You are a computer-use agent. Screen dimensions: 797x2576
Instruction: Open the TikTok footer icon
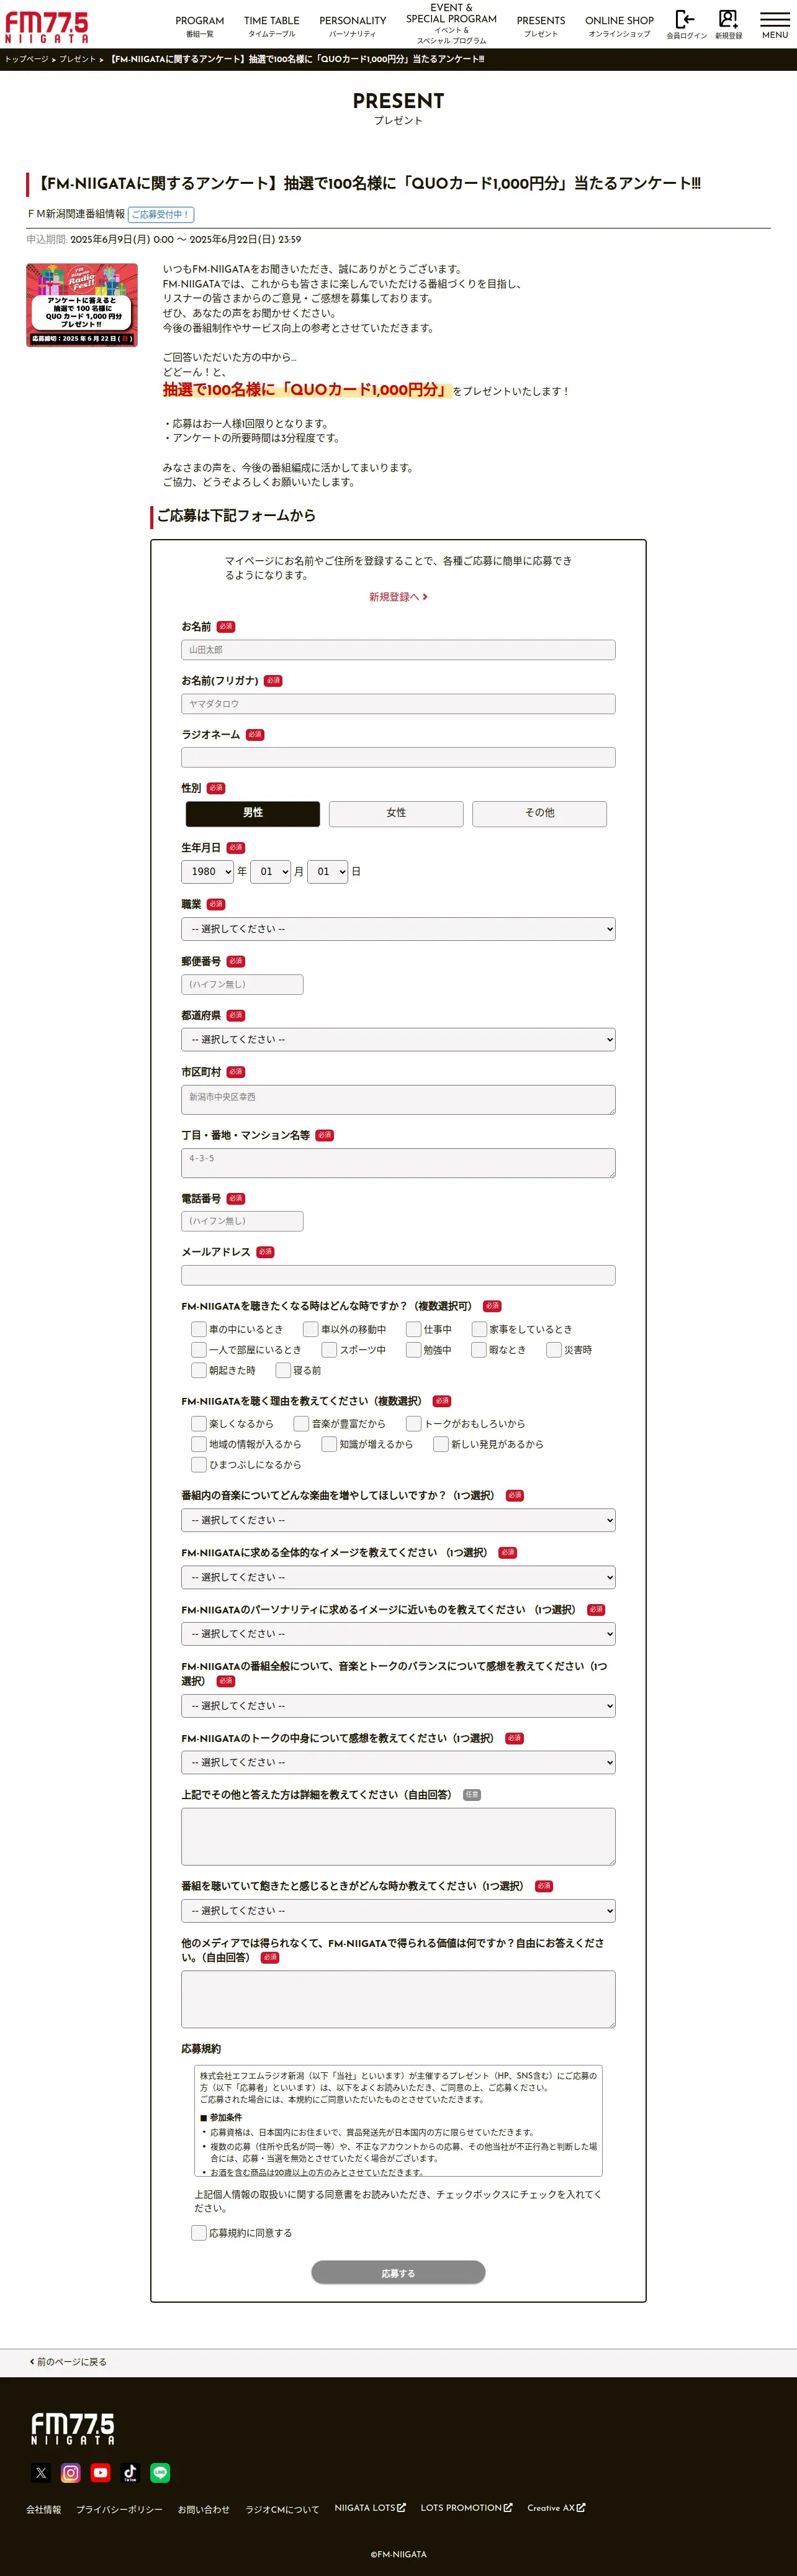click(x=130, y=2472)
